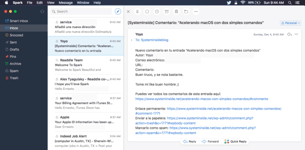305x150 pixels.
Task: Archive the email using box icon
Action: click(167, 12)
